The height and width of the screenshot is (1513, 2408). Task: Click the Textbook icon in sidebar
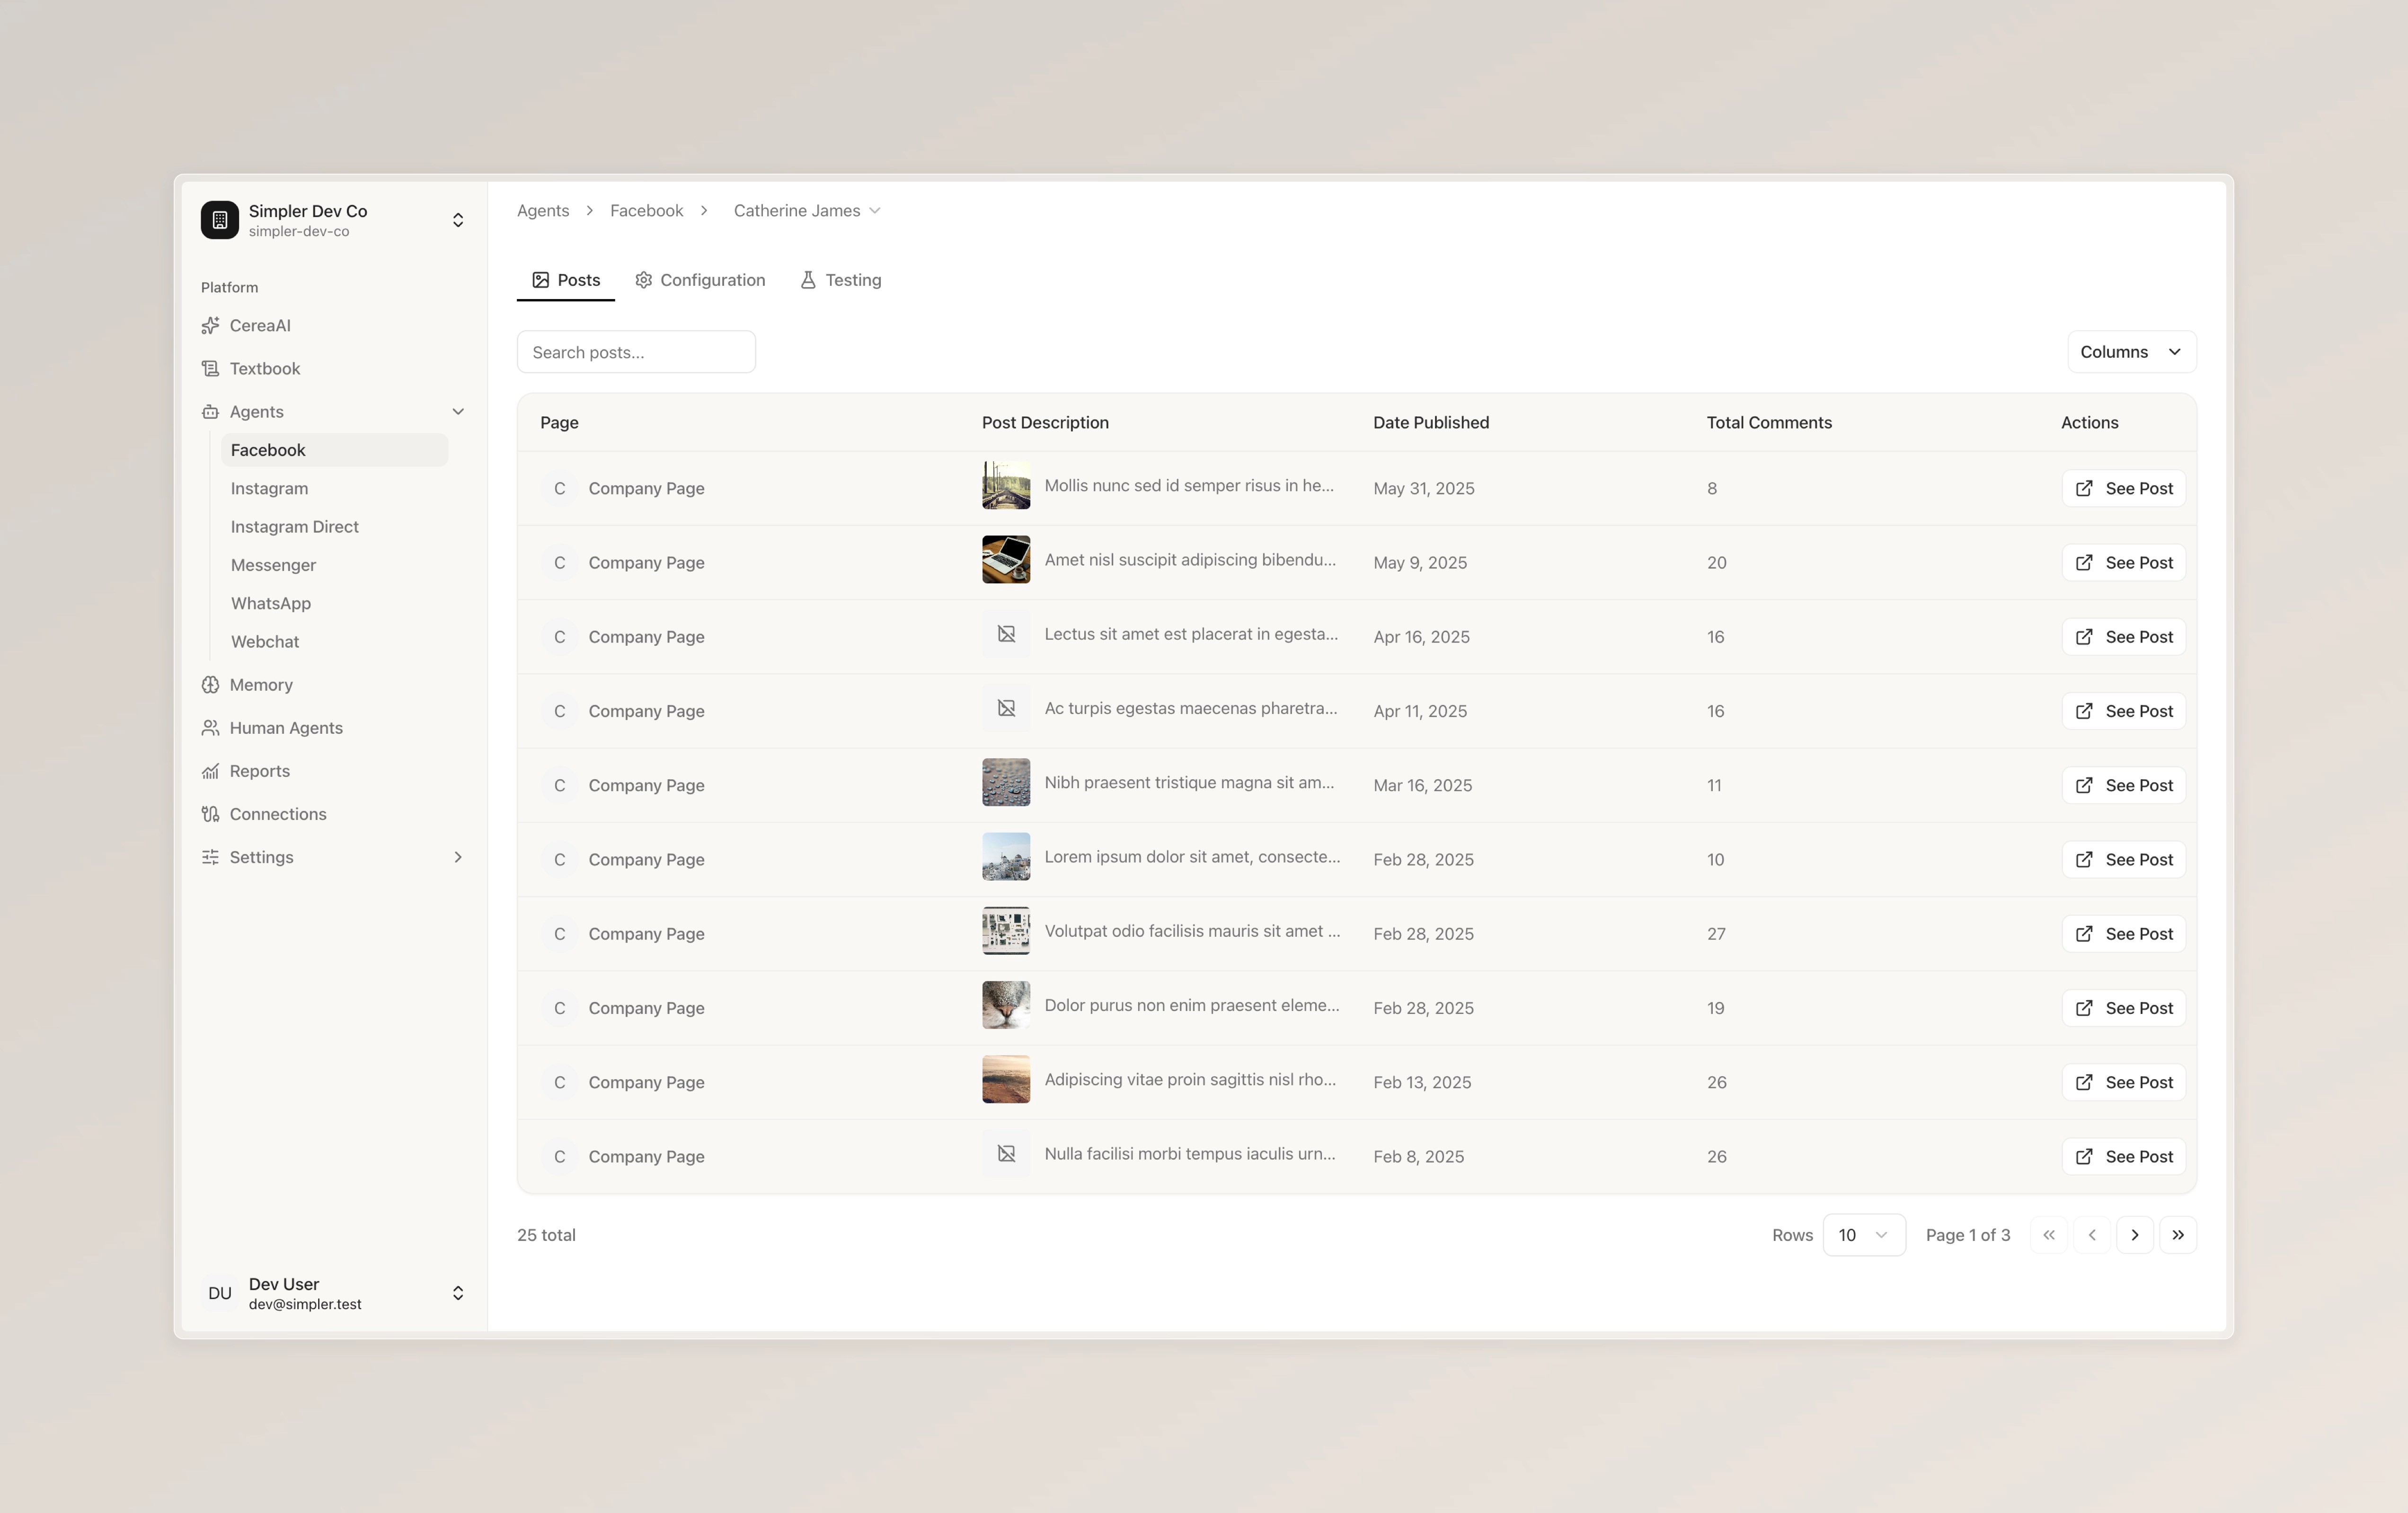[210, 369]
